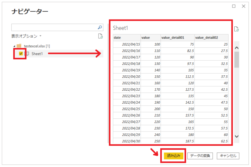Click the value_detail01 cell 142.5

[178, 102]
